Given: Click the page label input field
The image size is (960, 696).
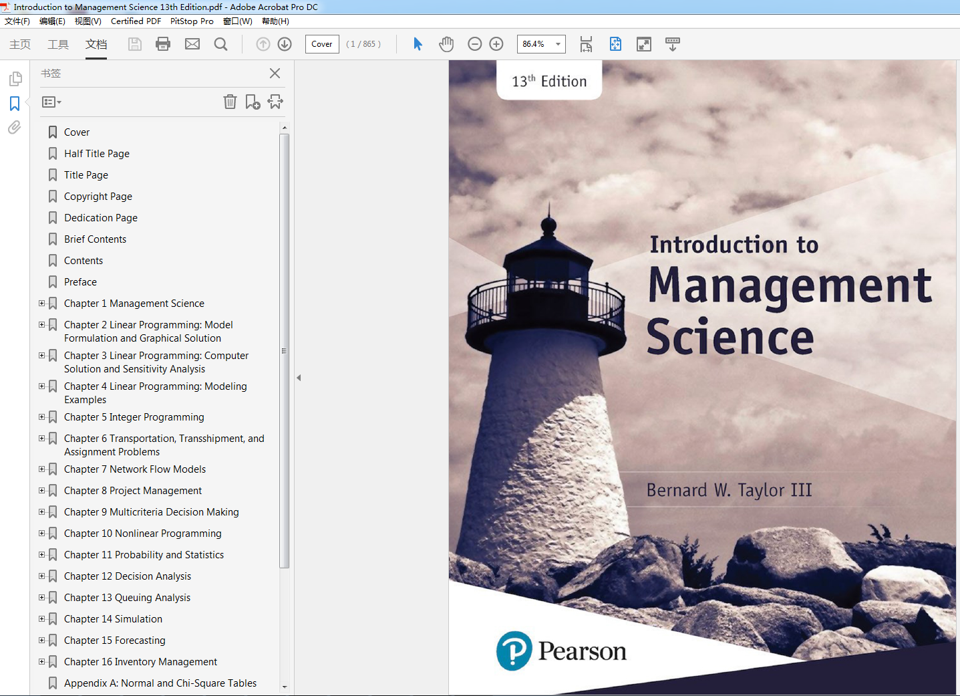Looking at the screenshot, I should pos(322,44).
